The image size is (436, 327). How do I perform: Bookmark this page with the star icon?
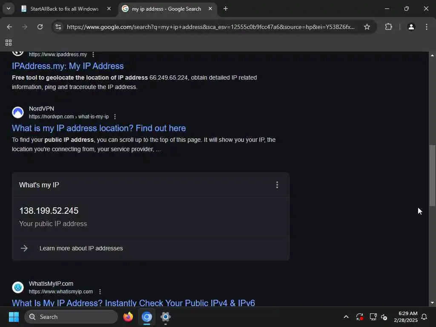point(367,27)
